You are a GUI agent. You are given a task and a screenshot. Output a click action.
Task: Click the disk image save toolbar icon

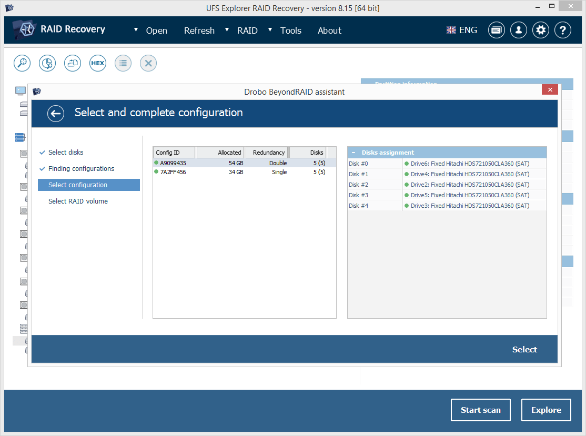pyautogui.click(x=73, y=63)
